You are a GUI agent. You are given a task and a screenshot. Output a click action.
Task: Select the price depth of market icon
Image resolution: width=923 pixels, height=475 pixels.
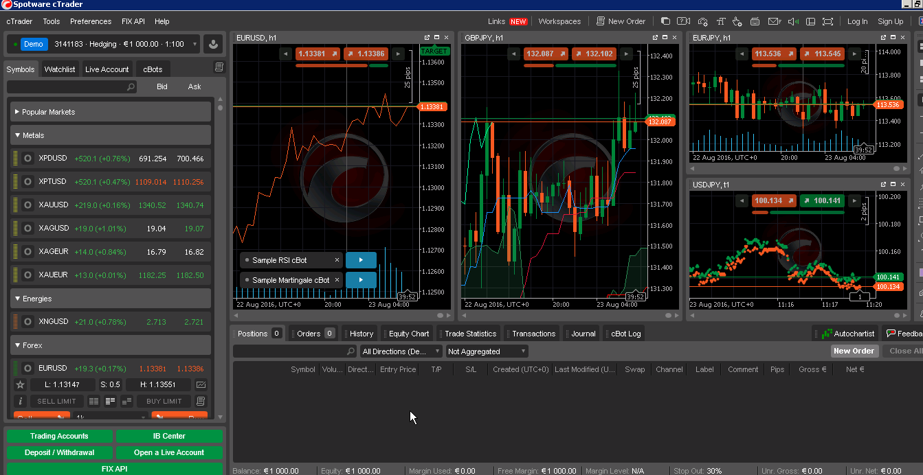coord(111,401)
